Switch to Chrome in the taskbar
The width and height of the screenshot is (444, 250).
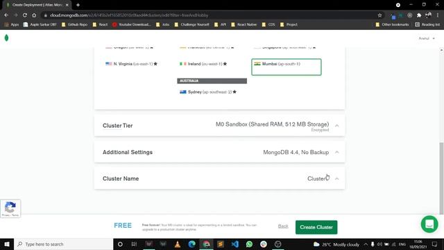coord(207,244)
